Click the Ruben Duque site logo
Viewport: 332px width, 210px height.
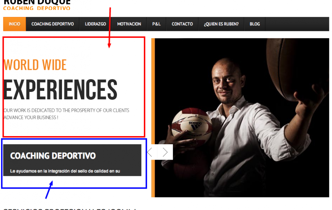click(37, 2)
